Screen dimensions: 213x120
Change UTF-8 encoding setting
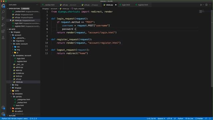click(x=169, y=119)
